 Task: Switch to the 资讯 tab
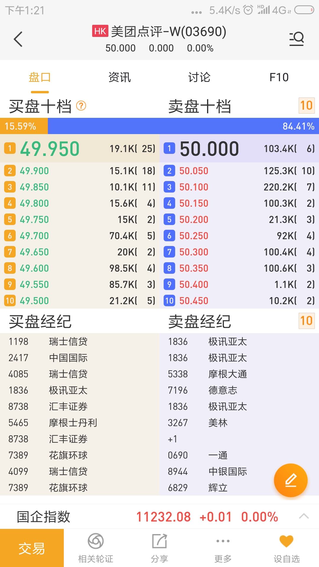[120, 77]
